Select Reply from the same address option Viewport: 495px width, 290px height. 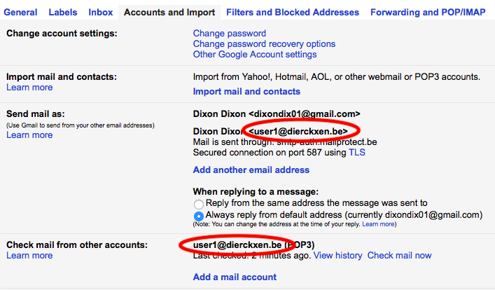[x=199, y=205]
